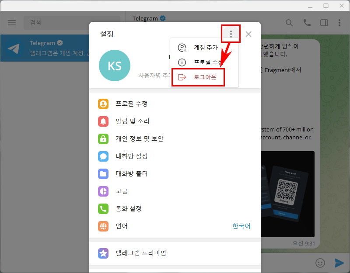Image resolution: width=350 pixels, height=273 pixels.
Task: Open the settings three-dot menu
Action: point(231,34)
